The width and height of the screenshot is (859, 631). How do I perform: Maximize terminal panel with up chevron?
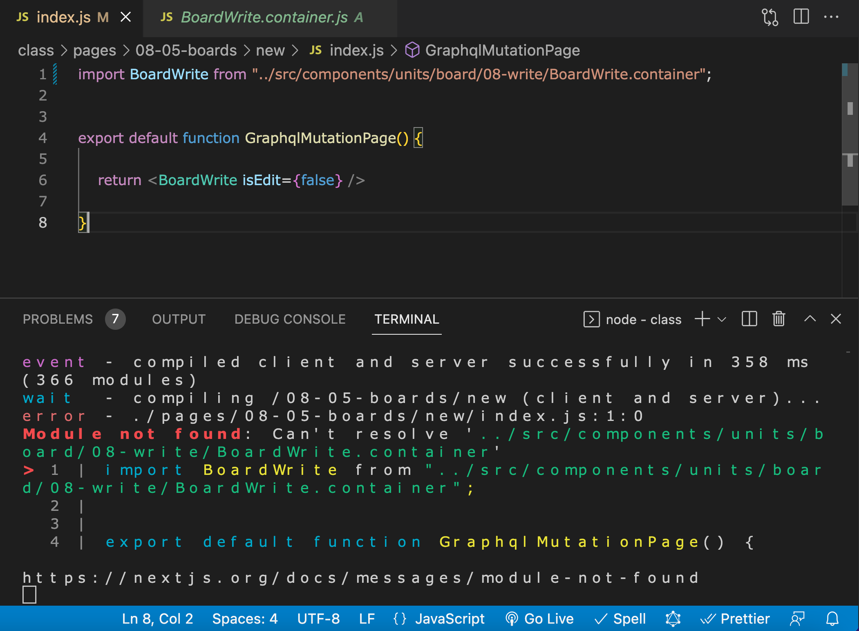click(x=810, y=319)
